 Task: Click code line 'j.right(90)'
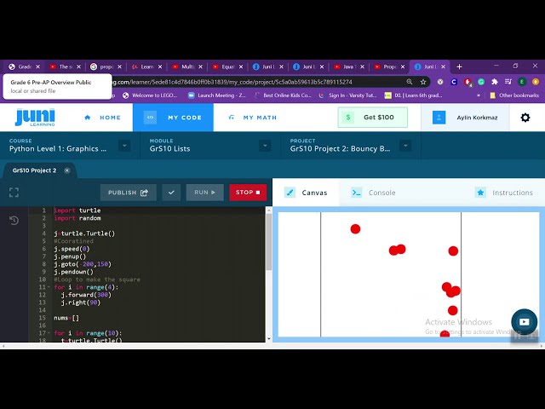point(81,302)
